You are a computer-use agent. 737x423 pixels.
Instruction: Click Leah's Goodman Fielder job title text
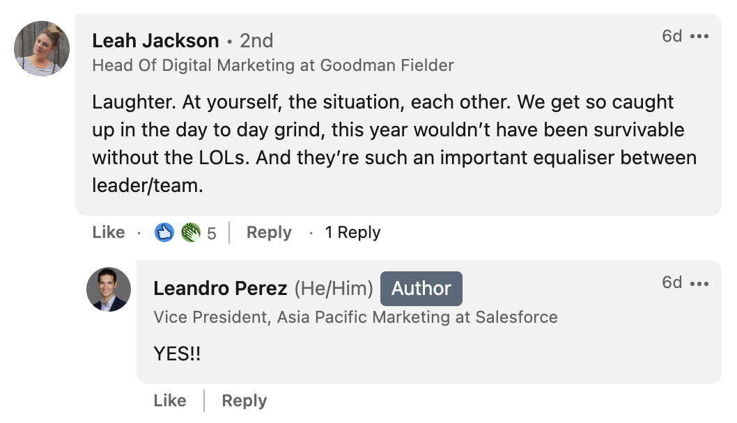click(x=272, y=65)
